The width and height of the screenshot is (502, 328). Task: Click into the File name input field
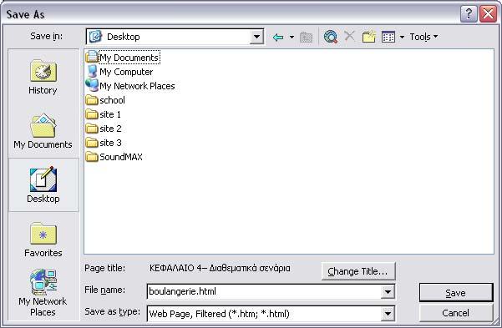(x=264, y=291)
